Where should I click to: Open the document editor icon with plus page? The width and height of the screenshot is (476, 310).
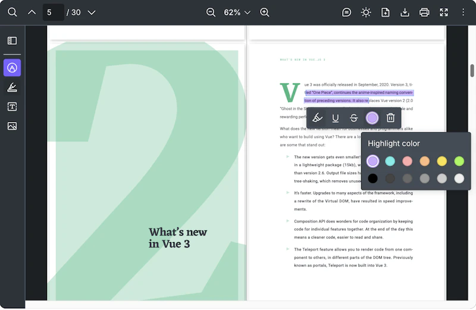tap(385, 12)
